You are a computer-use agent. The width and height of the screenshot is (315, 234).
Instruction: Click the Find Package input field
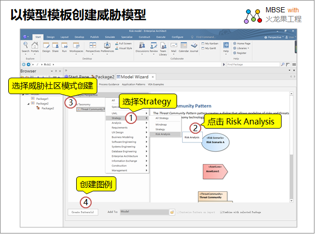(253, 64)
